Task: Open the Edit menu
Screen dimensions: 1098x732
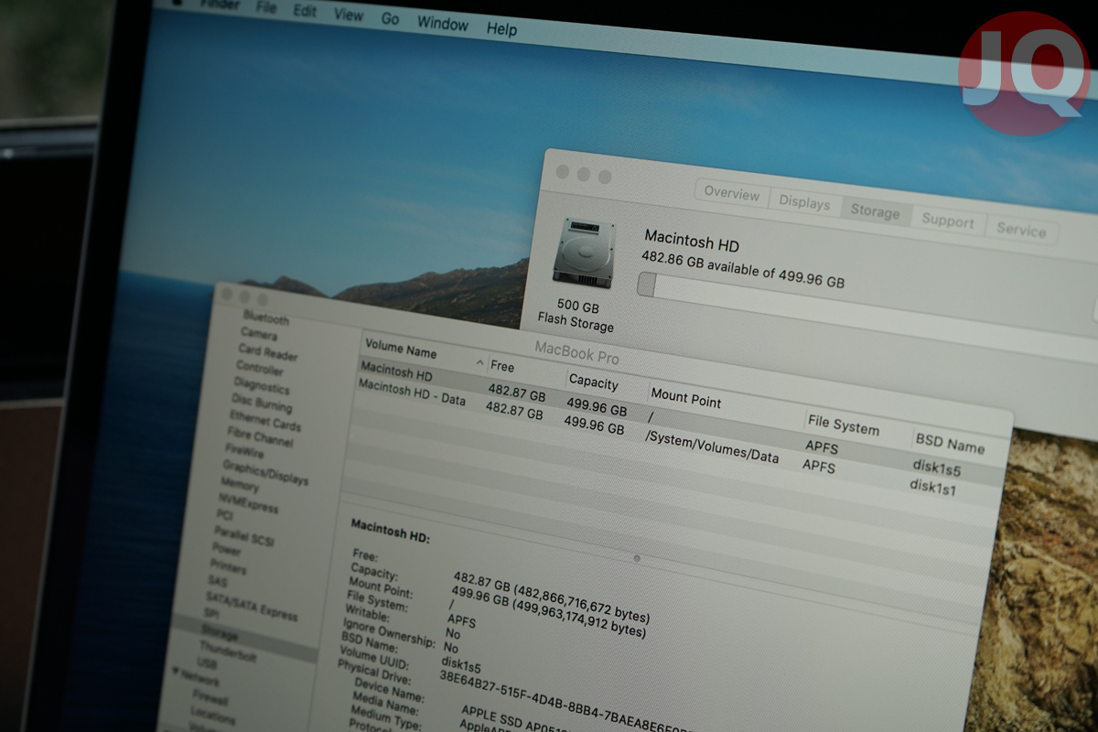Action: (x=305, y=10)
